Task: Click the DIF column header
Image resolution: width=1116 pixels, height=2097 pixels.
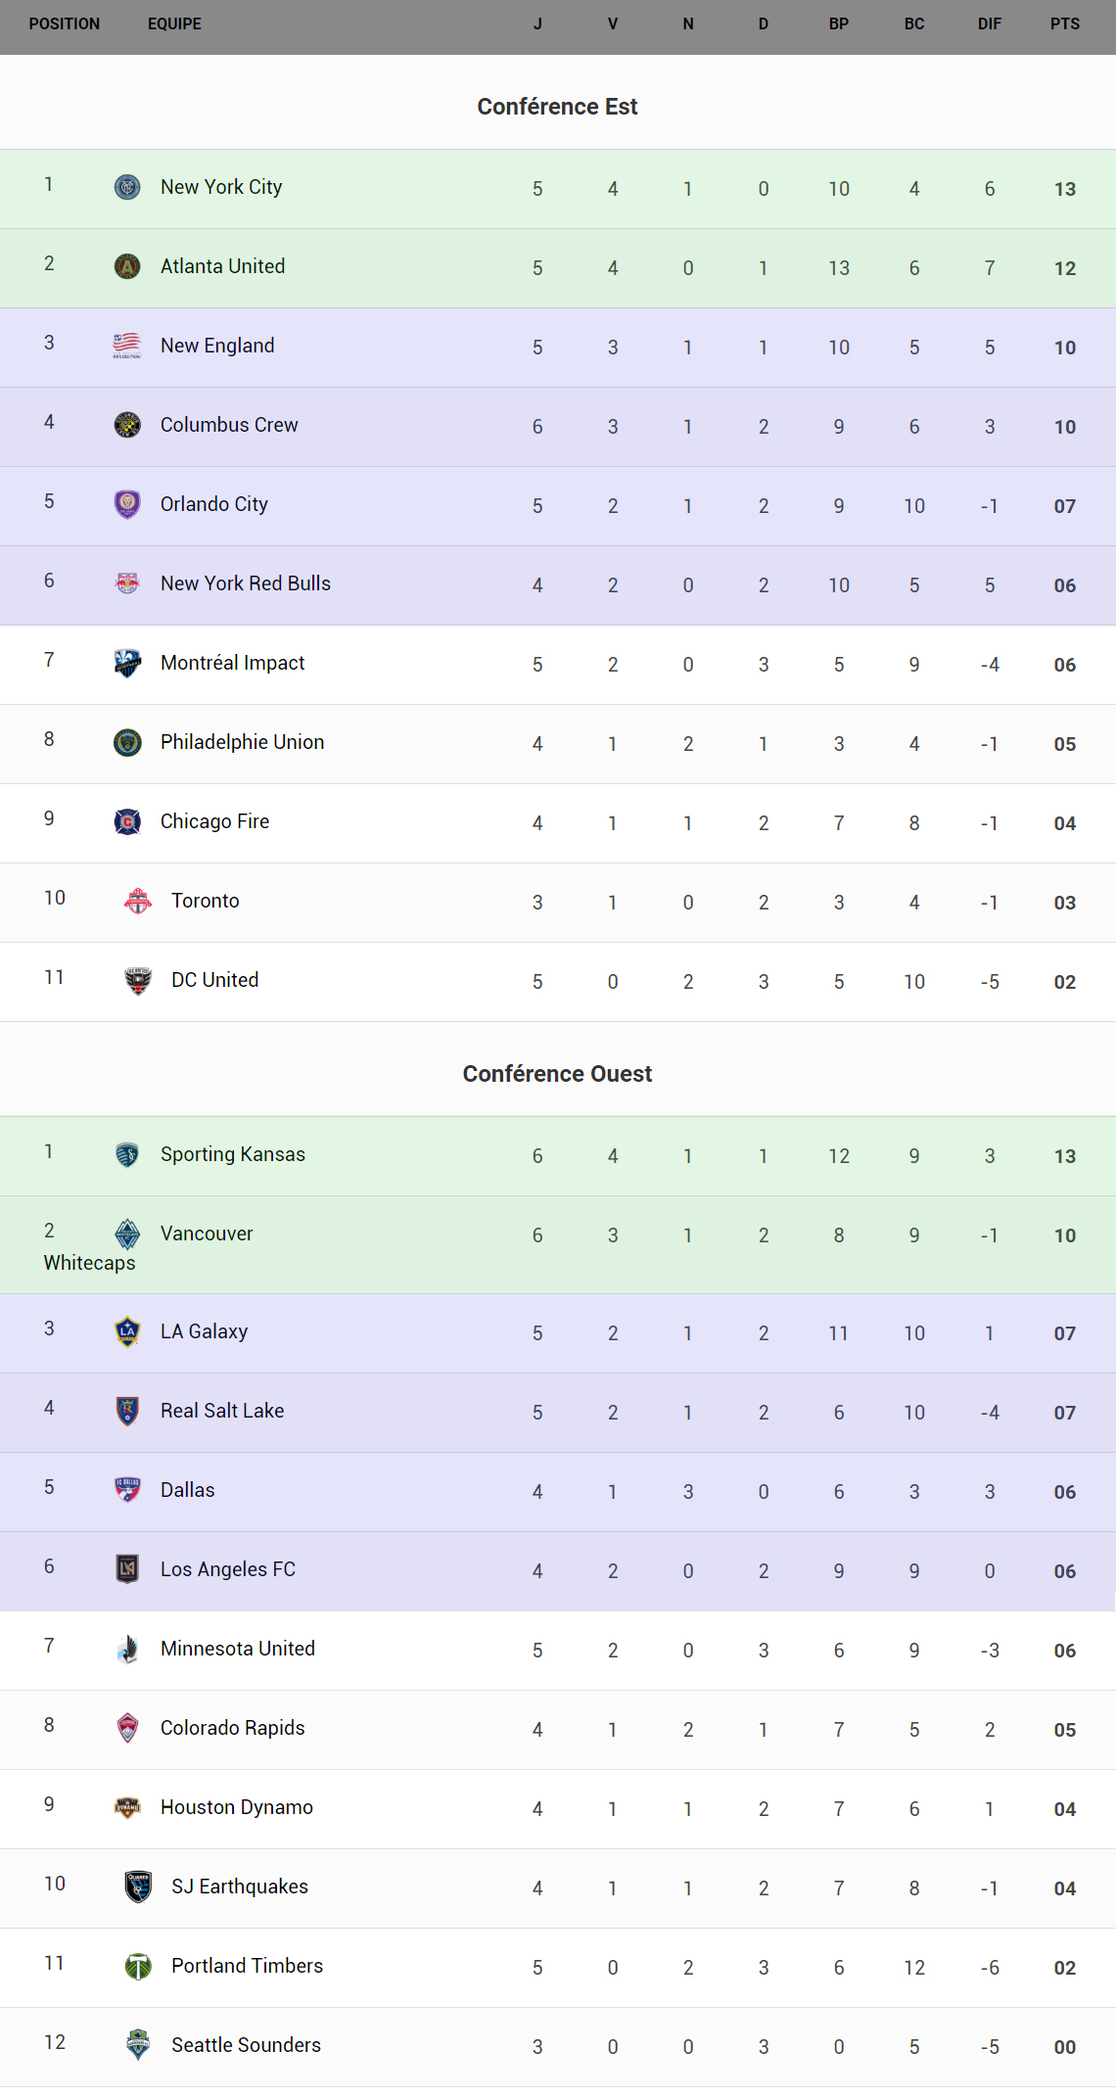Action: pyautogui.click(x=989, y=23)
